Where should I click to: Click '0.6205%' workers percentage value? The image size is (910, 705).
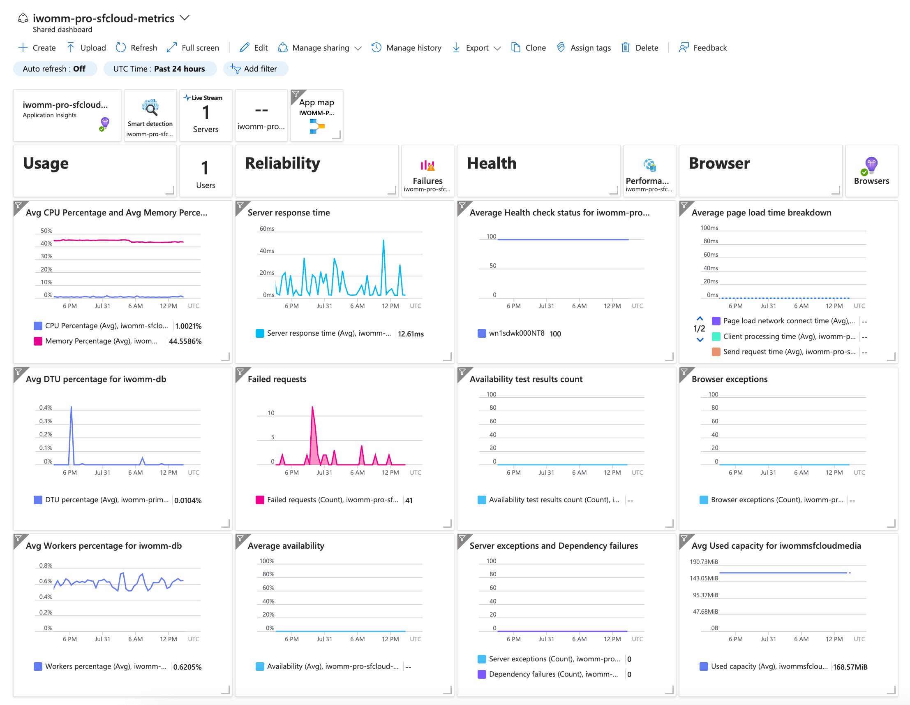[x=187, y=667]
